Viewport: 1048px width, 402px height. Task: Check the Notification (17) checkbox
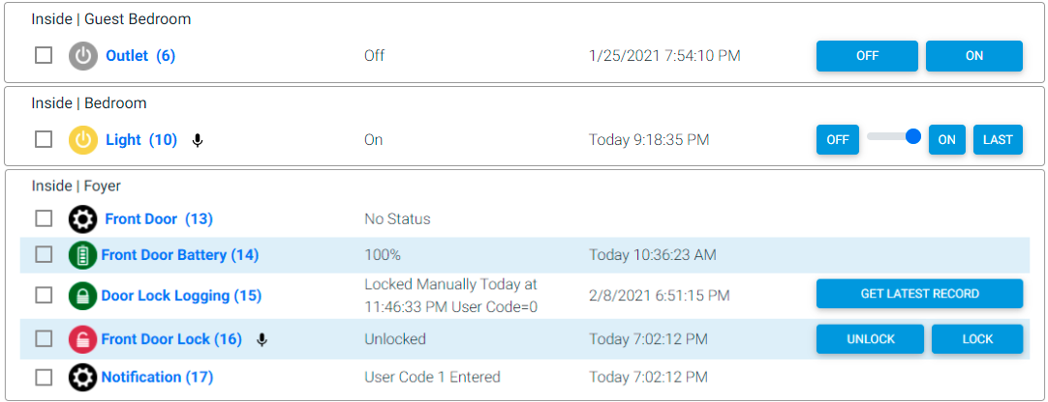click(44, 377)
